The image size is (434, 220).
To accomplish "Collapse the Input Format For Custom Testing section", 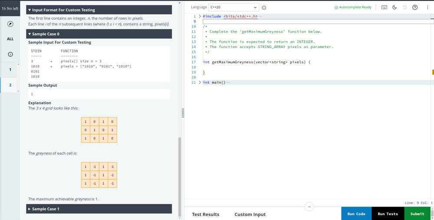I will (x=99, y=10).
